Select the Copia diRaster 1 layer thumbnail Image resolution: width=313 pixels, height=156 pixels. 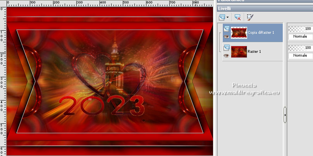point(239,33)
